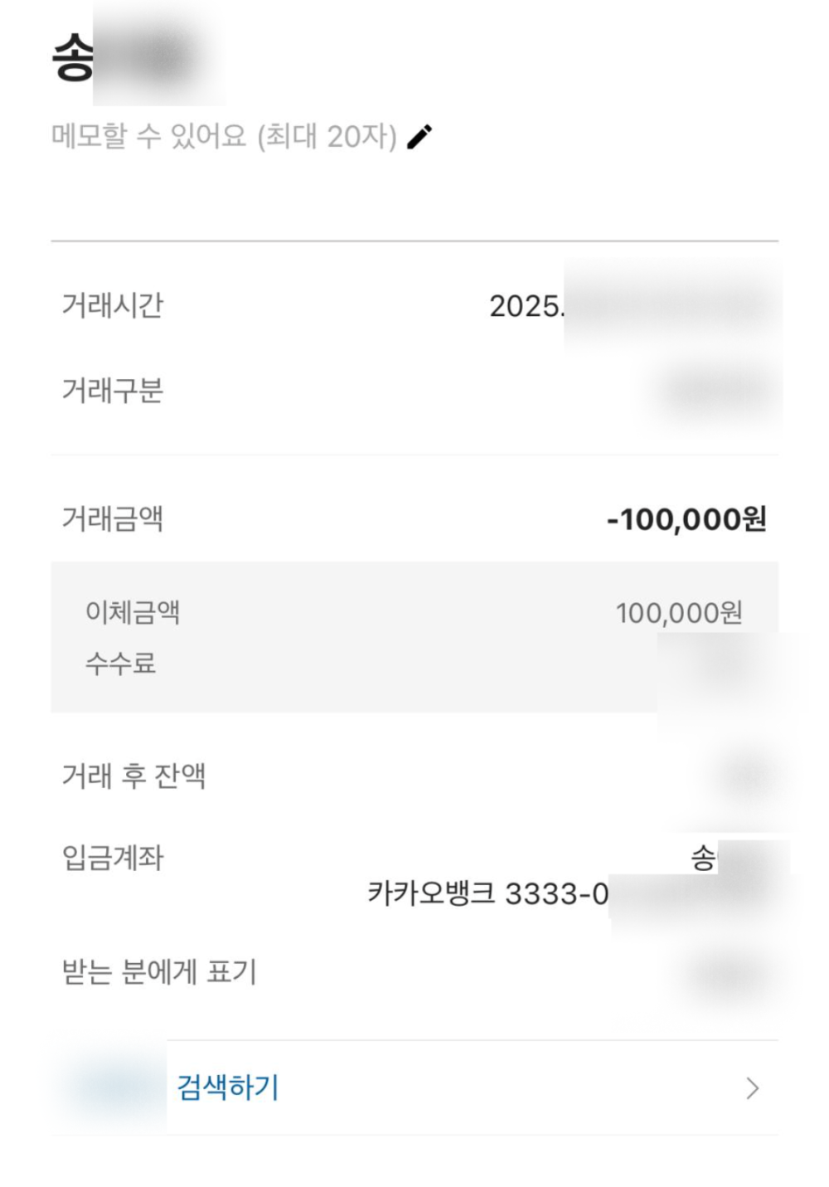
Task: Click the 거래구분 label
Action: (x=112, y=390)
